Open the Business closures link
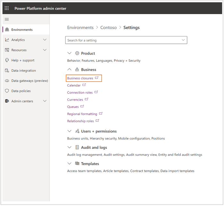 [80, 78]
